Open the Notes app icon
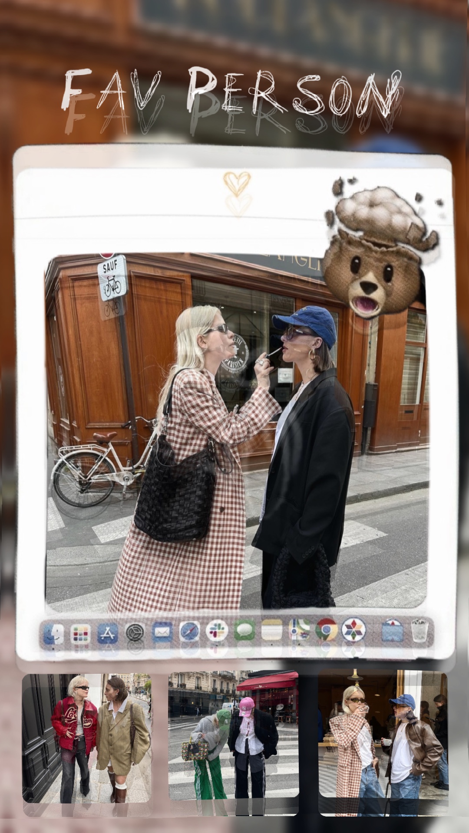 (x=272, y=630)
